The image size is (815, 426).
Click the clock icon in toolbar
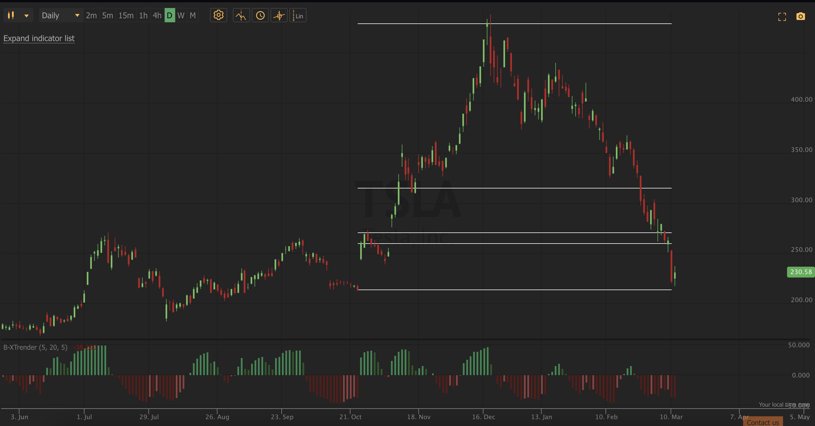(x=260, y=15)
